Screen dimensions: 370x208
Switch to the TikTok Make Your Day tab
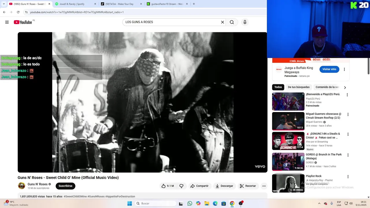(121, 4)
